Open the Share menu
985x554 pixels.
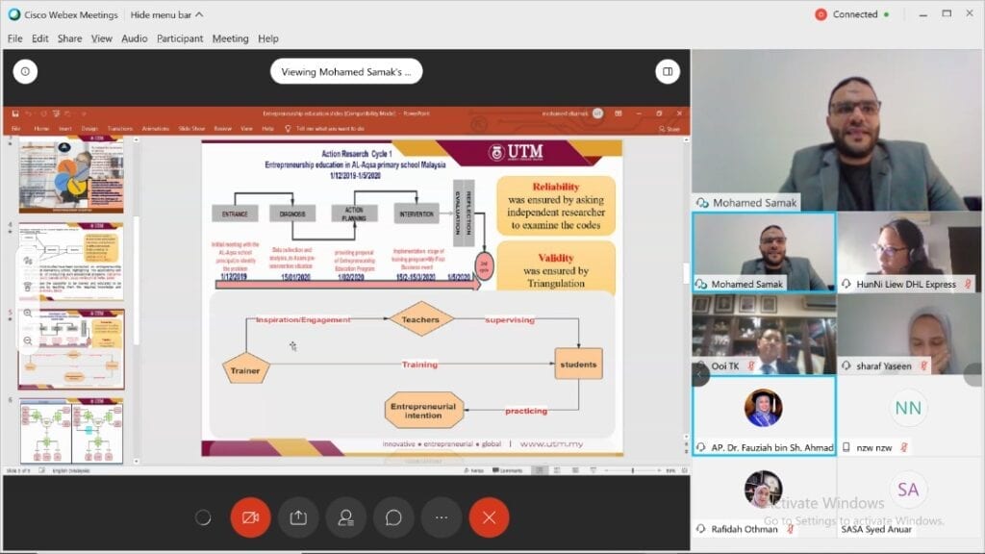tap(69, 38)
